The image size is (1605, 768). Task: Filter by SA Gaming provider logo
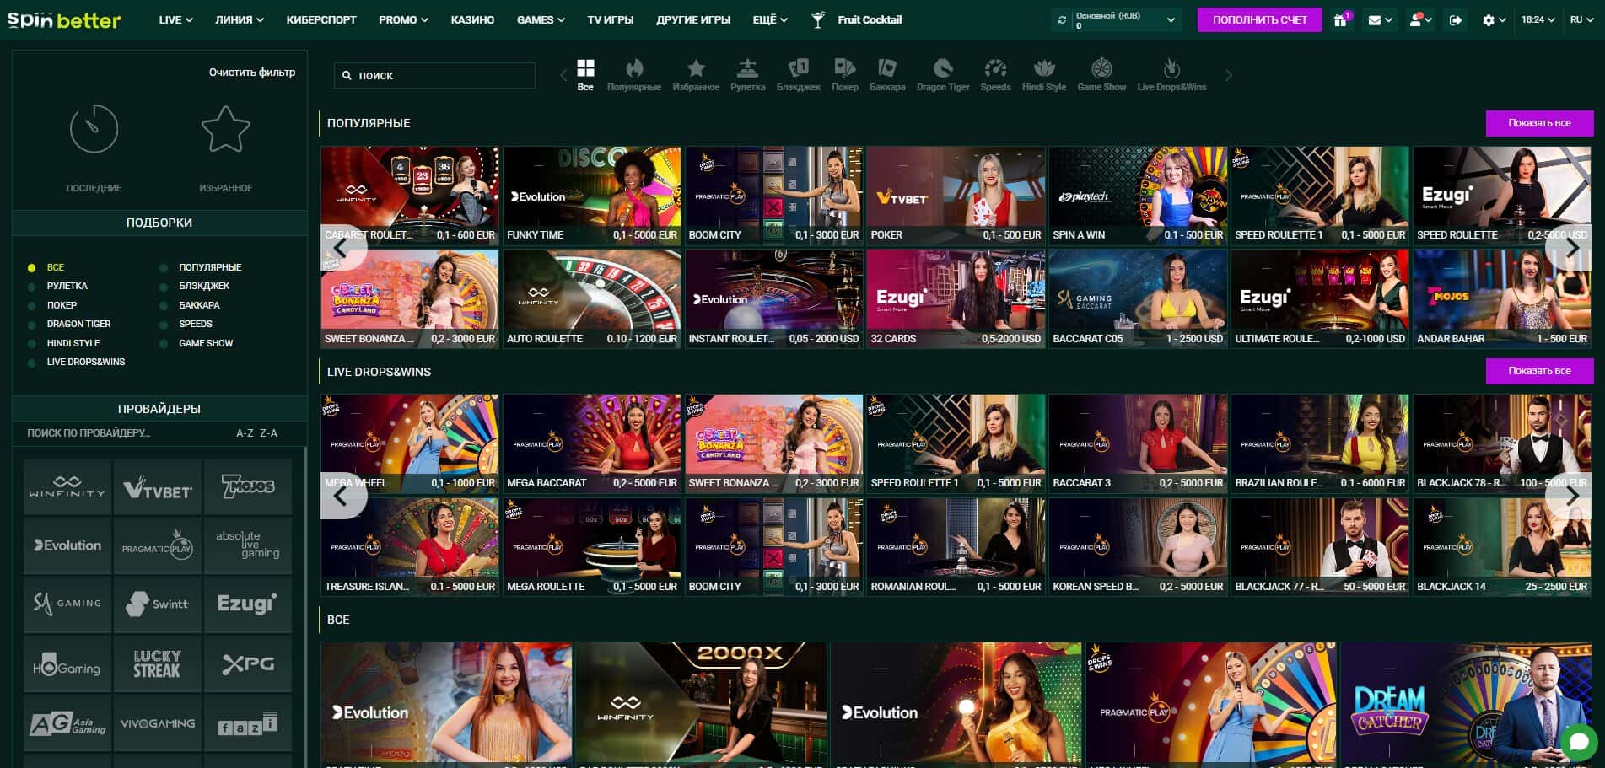click(x=67, y=604)
